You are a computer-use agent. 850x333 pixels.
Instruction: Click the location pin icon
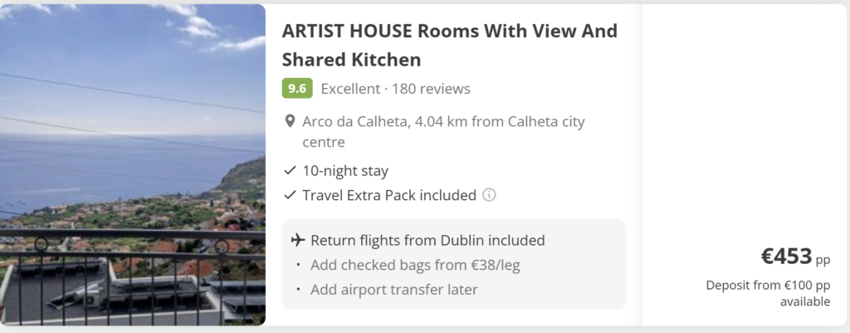[290, 122]
